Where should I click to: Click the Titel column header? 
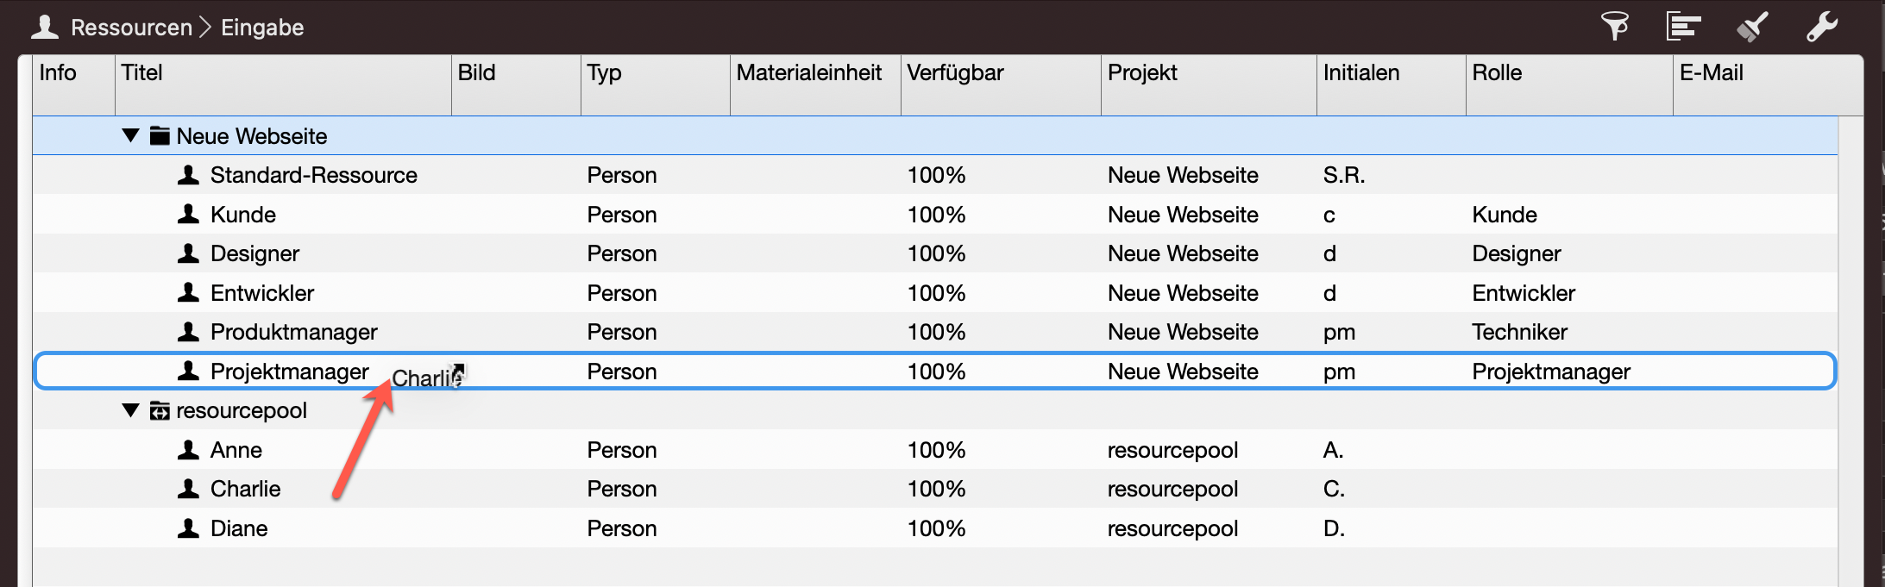pos(142,73)
